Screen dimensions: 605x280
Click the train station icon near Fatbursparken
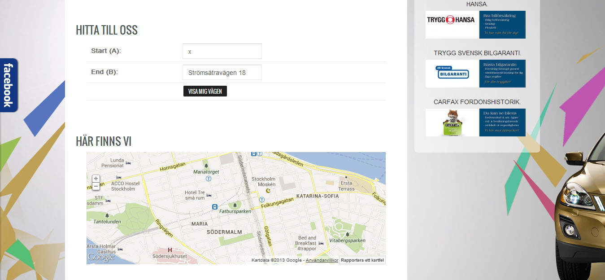215,207
